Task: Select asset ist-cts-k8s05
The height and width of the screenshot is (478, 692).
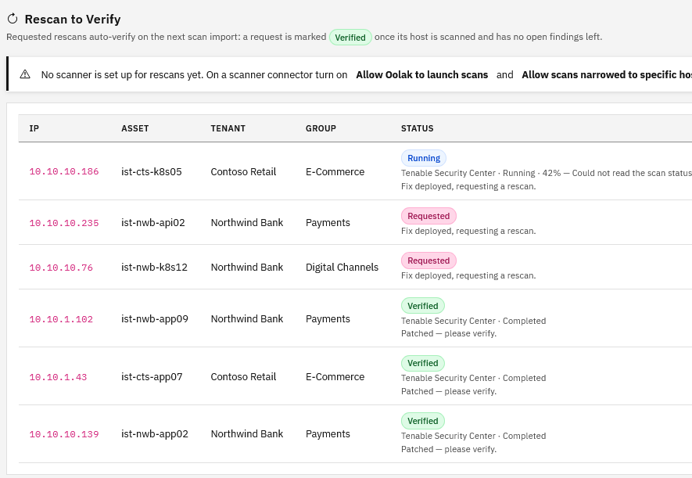Action: (x=152, y=171)
